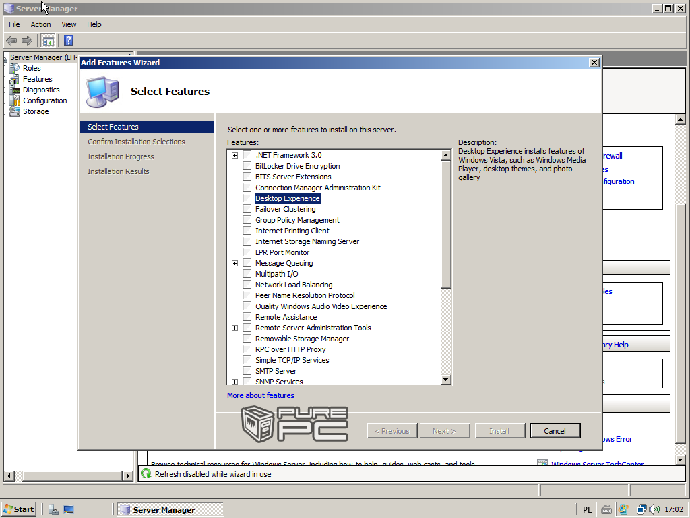Toggle the show/hide console tree icon
This screenshot has width=690, height=518.
pos(48,41)
